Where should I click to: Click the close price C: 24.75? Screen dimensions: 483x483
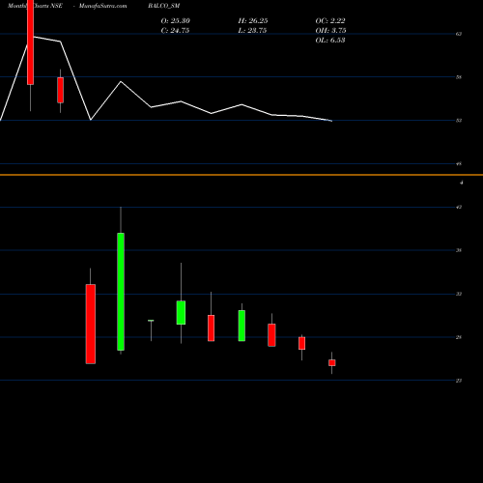tap(175, 31)
